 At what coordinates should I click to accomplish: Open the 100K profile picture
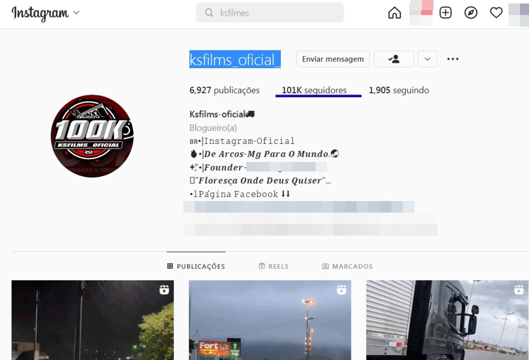point(92,136)
